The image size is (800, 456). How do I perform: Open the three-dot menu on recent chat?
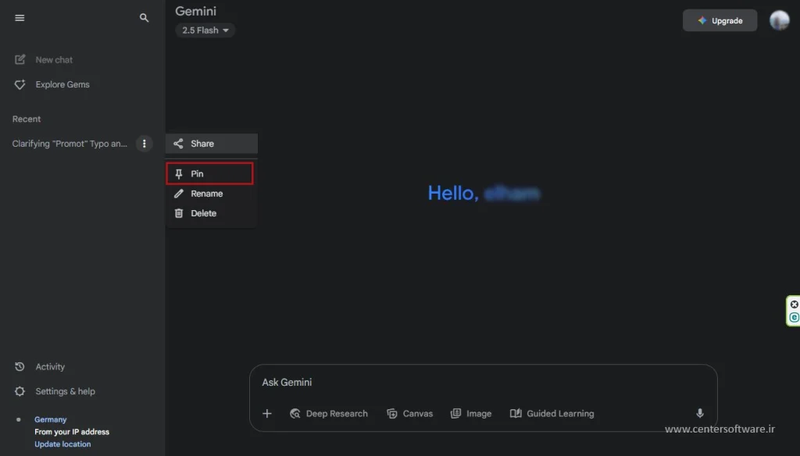pyautogui.click(x=145, y=144)
